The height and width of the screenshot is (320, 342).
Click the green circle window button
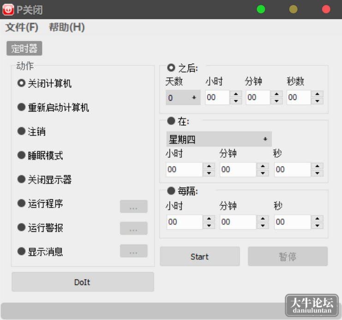click(261, 9)
